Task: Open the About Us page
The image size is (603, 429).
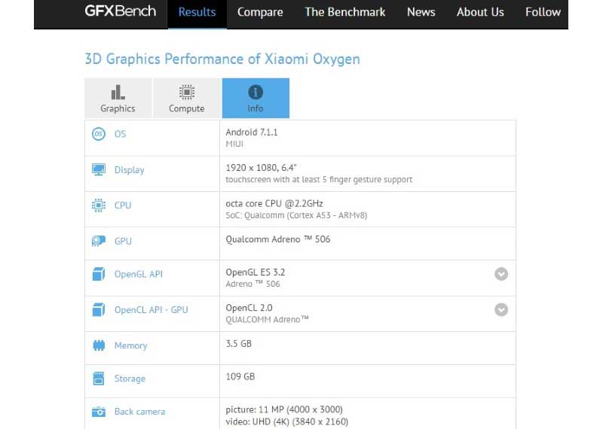Action: tap(480, 12)
